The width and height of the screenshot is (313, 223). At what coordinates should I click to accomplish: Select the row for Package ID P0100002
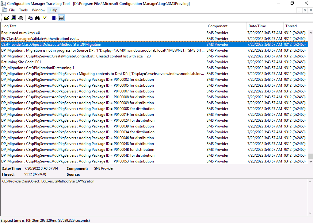point(154,79)
